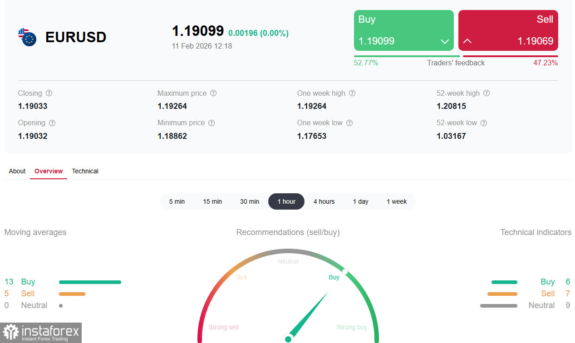Select the 4 hours timeframe

point(324,201)
